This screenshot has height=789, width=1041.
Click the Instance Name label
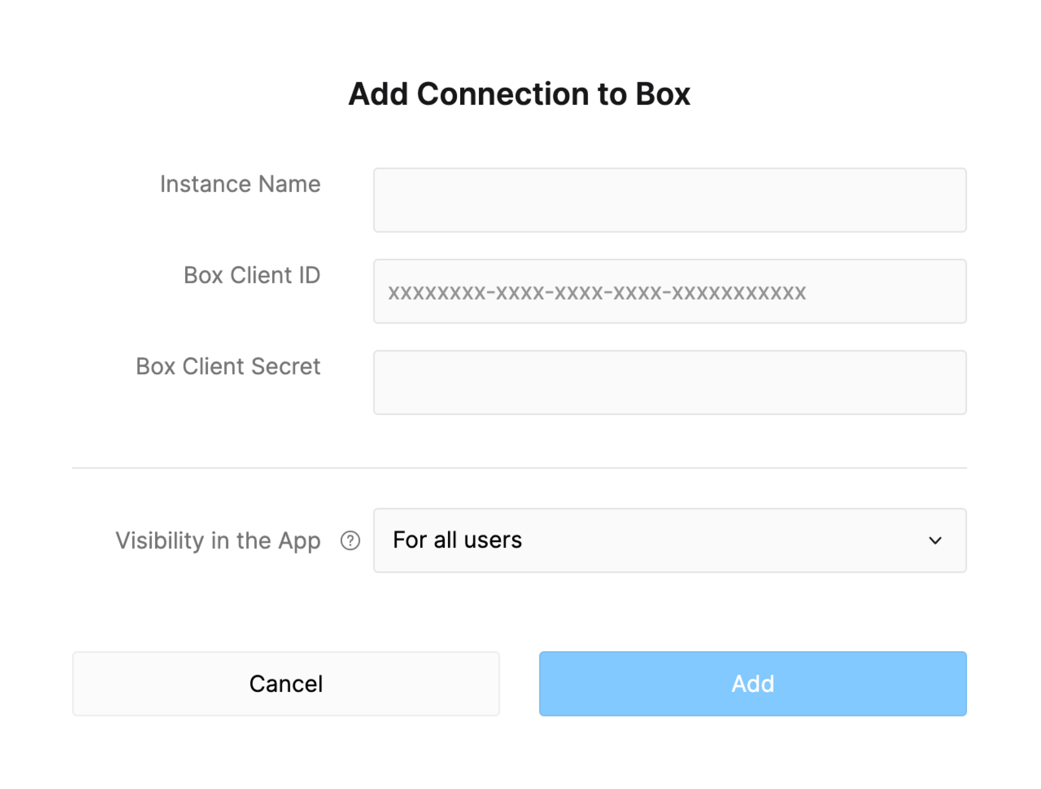tap(240, 184)
